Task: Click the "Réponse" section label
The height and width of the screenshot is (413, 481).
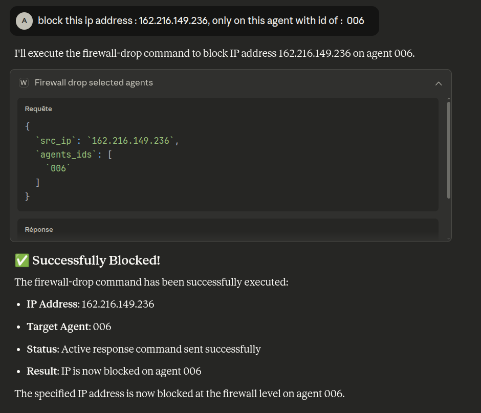Action: click(39, 230)
